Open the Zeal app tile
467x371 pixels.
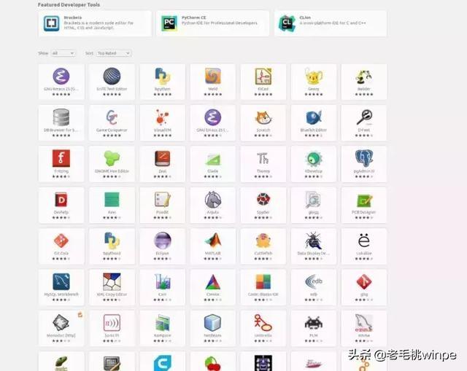(x=162, y=163)
